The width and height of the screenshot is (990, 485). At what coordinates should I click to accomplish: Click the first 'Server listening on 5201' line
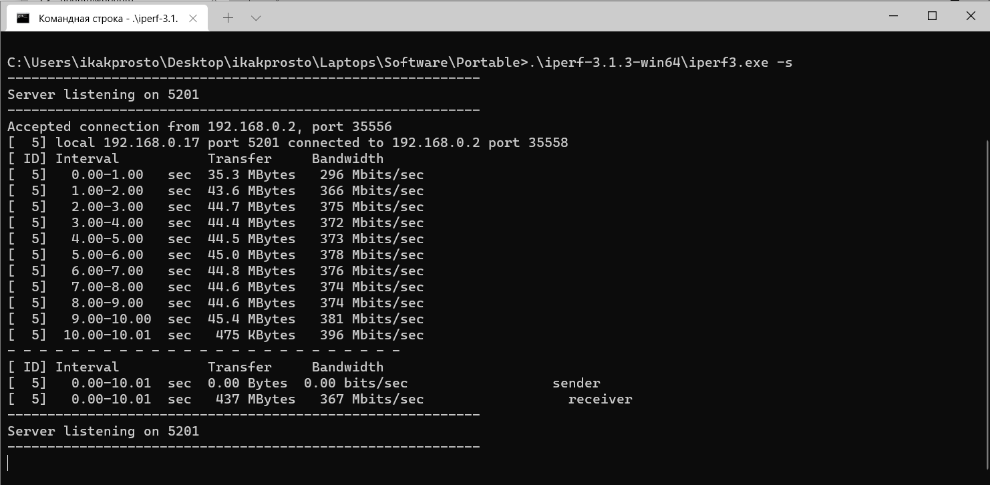point(104,95)
